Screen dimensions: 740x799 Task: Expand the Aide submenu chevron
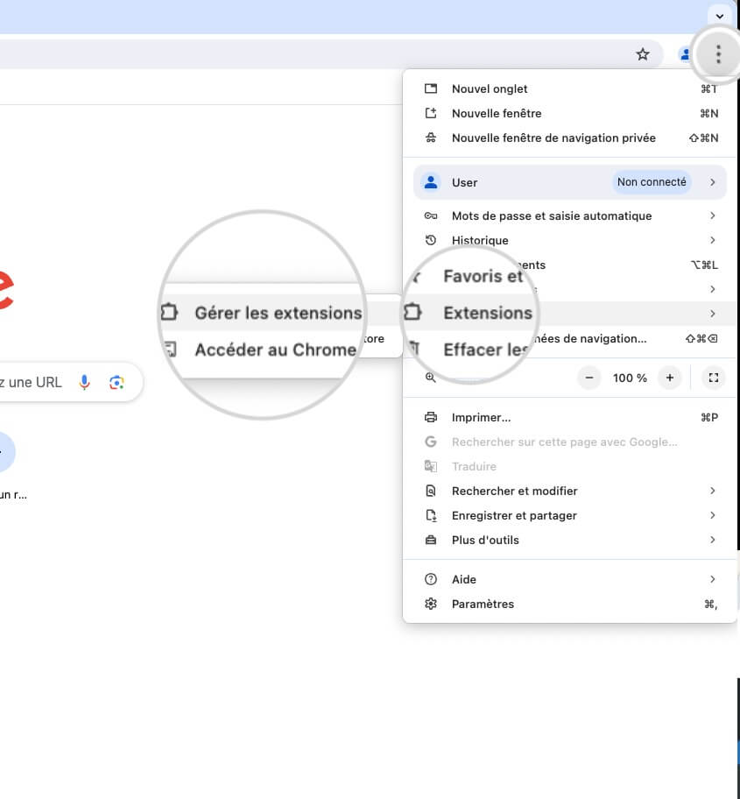click(x=713, y=579)
